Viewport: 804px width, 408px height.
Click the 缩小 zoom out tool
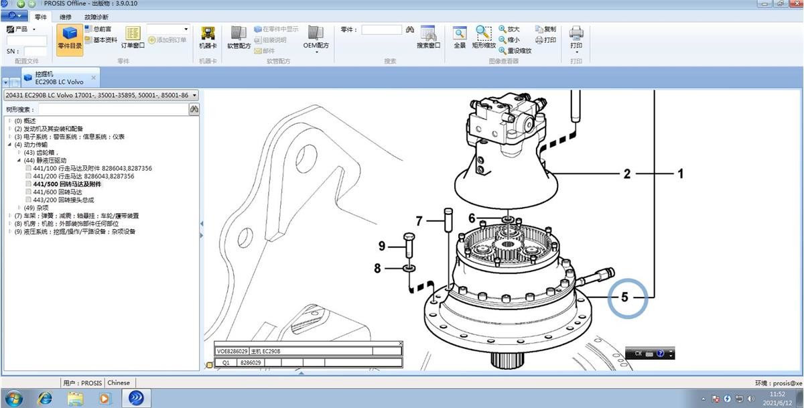coord(509,40)
